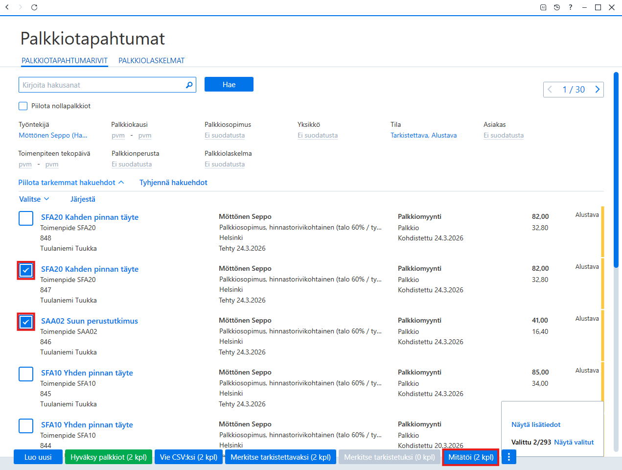
Task: Click Palkkiokausi end pvm field
Action: (145, 136)
